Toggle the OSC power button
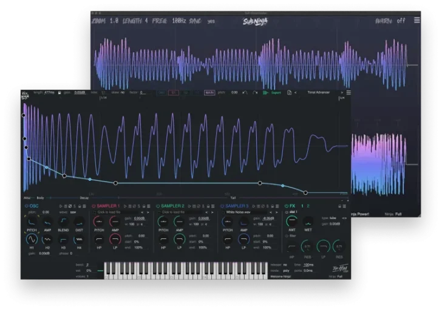The width and height of the screenshot is (442, 310). 26,206
